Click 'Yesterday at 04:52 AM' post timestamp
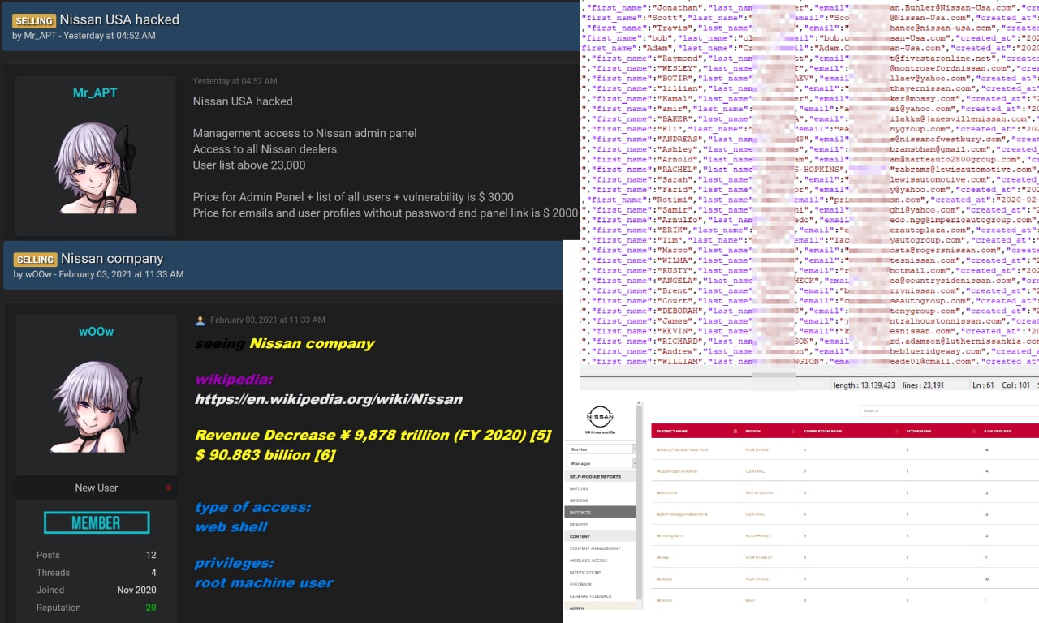Viewport: 1039px width, 623px height. 235,81
